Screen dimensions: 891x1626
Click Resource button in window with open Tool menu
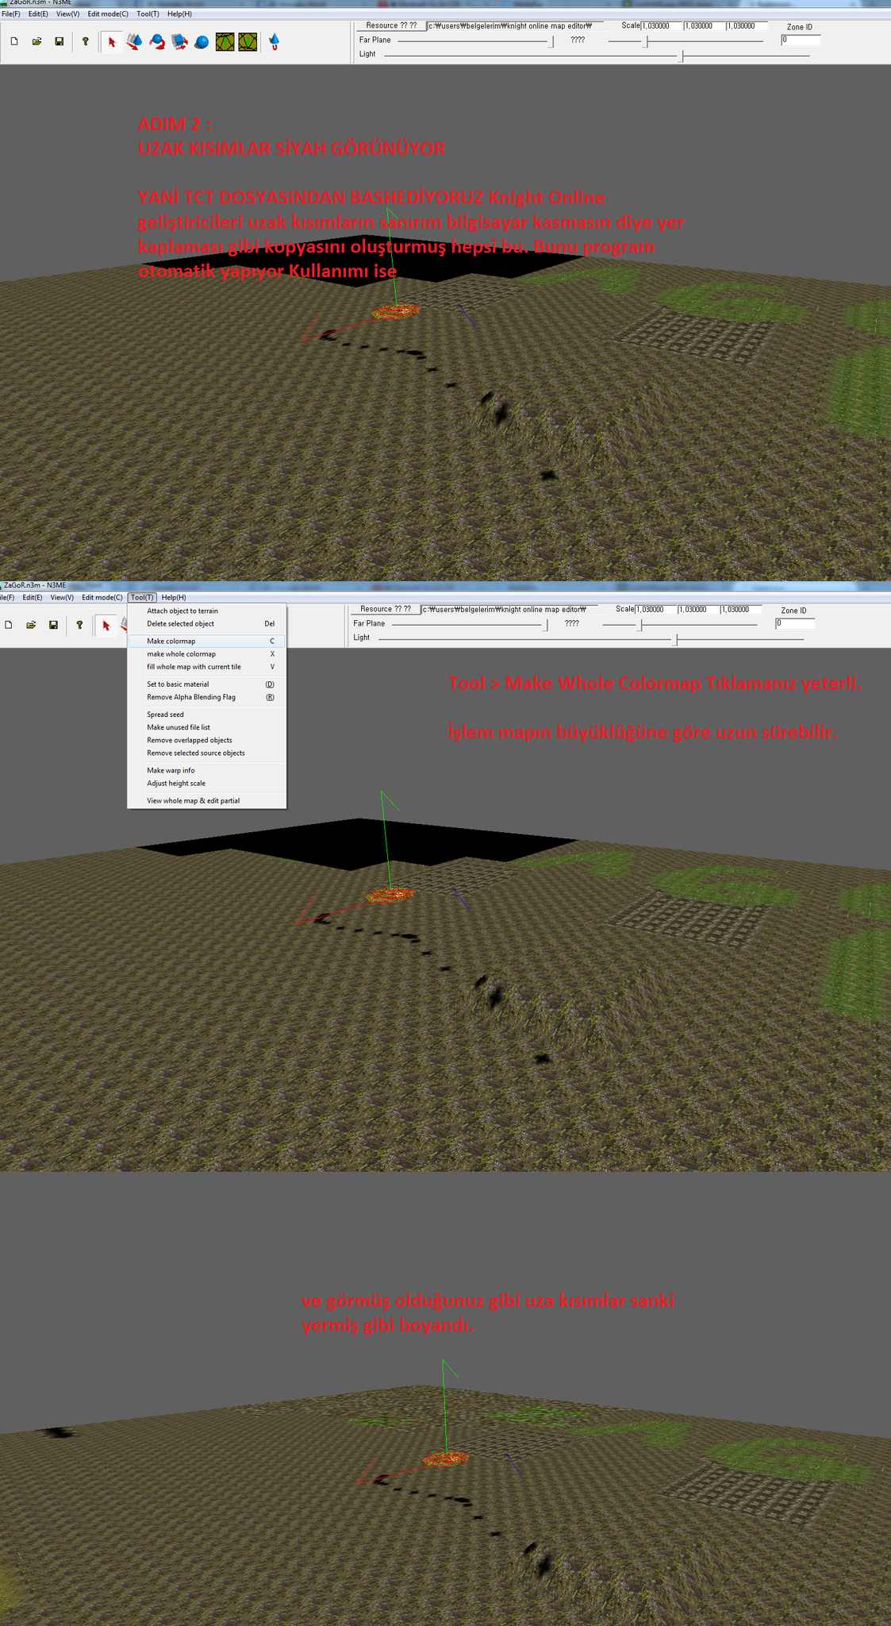(386, 609)
